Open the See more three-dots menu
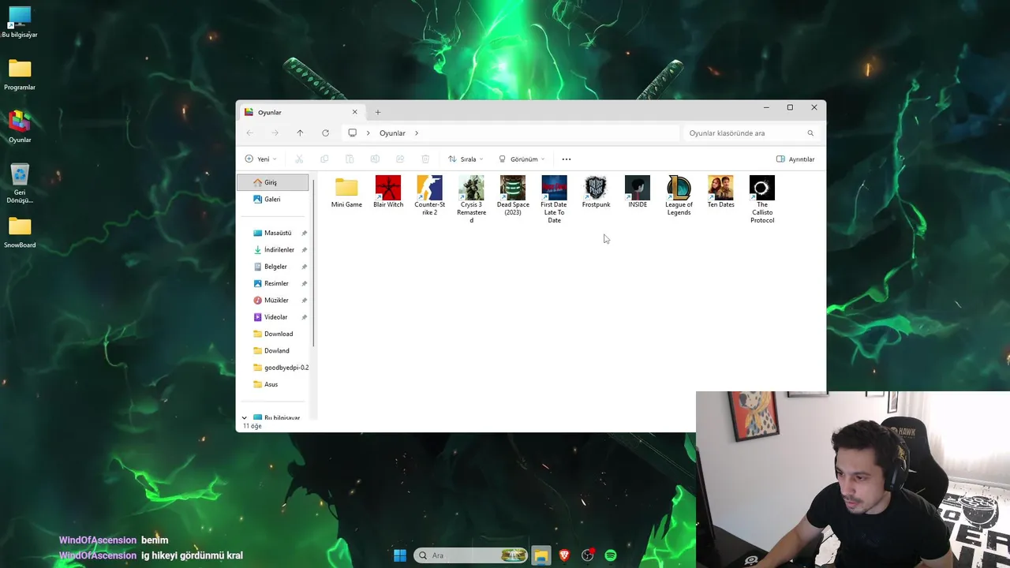The height and width of the screenshot is (568, 1010). click(566, 159)
